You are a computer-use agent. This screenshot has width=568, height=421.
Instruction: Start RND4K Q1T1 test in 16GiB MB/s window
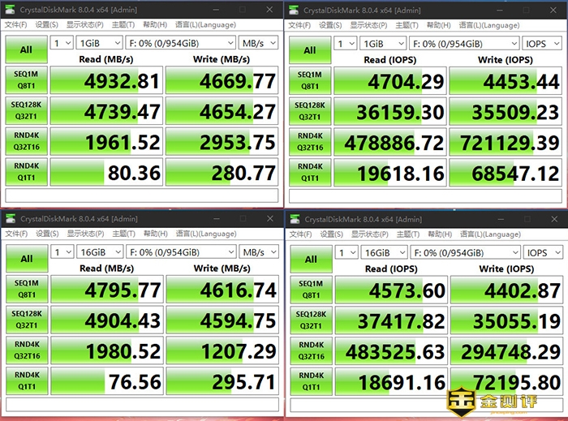tap(27, 380)
